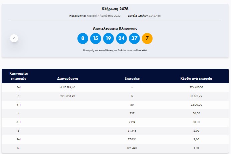The height and width of the screenshot is (154, 231).
Task: Click the blue number 19 ball
Action: click(x=108, y=38)
